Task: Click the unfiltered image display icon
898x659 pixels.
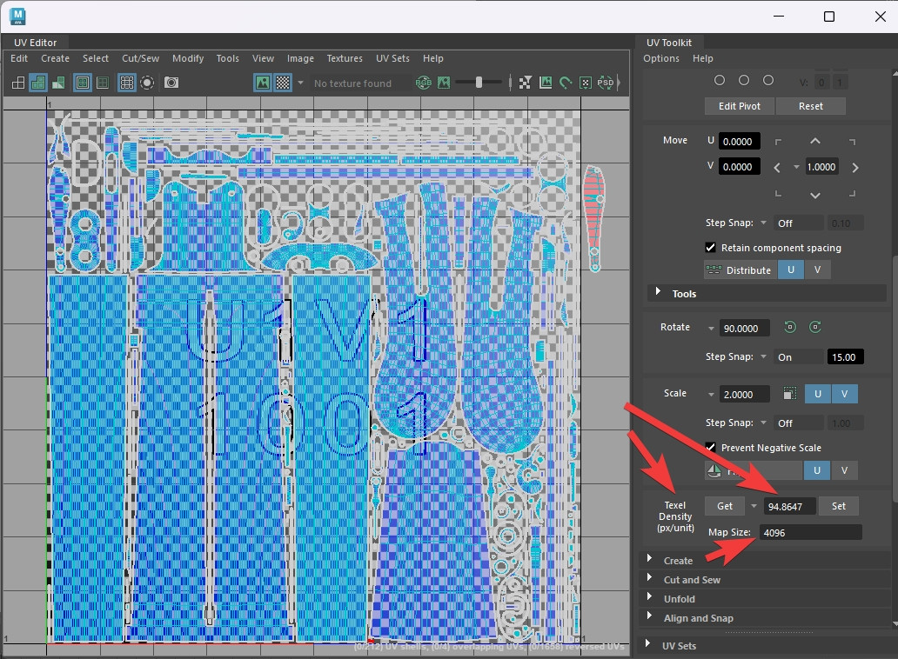Action: tap(526, 83)
